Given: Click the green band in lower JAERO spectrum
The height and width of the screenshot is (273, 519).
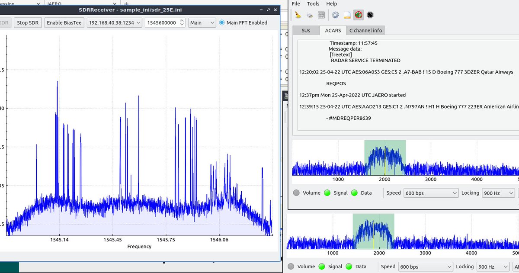Looking at the screenshot, I should (373, 231).
